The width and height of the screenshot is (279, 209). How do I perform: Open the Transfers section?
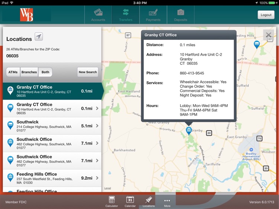(126, 15)
